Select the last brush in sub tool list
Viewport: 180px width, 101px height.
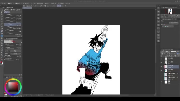12,34
